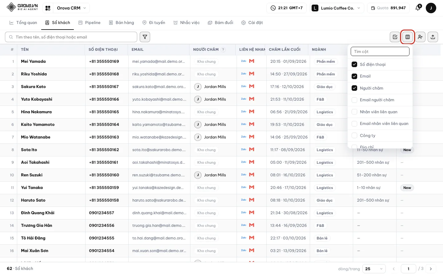Click the Orova.vn logo
This screenshot has width=443, height=277.
pos(22,7)
